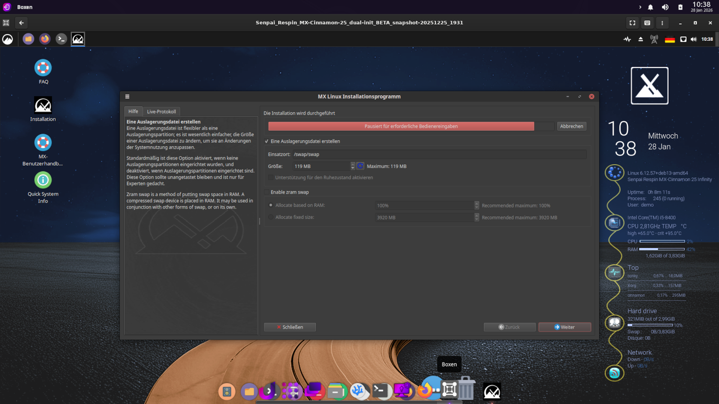The width and height of the screenshot is (719, 404).
Task: Open Quick System Info desktop icon
Action: pyautogui.click(x=43, y=180)
